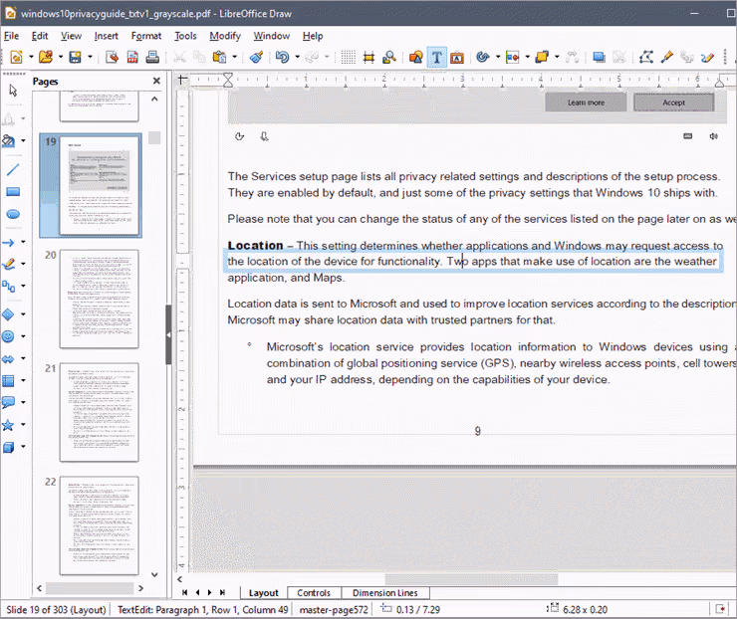
Task: Click the Save document icon
Action: pos(76,58)
